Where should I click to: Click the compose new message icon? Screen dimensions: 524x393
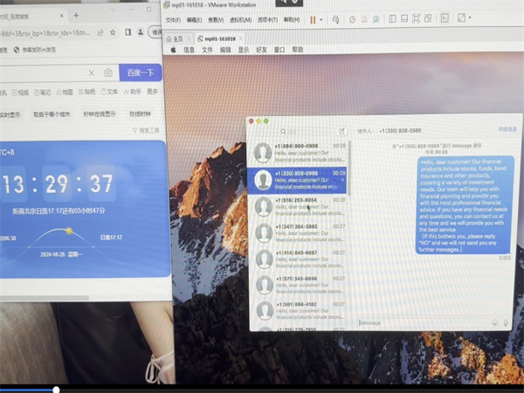point(342,131)
